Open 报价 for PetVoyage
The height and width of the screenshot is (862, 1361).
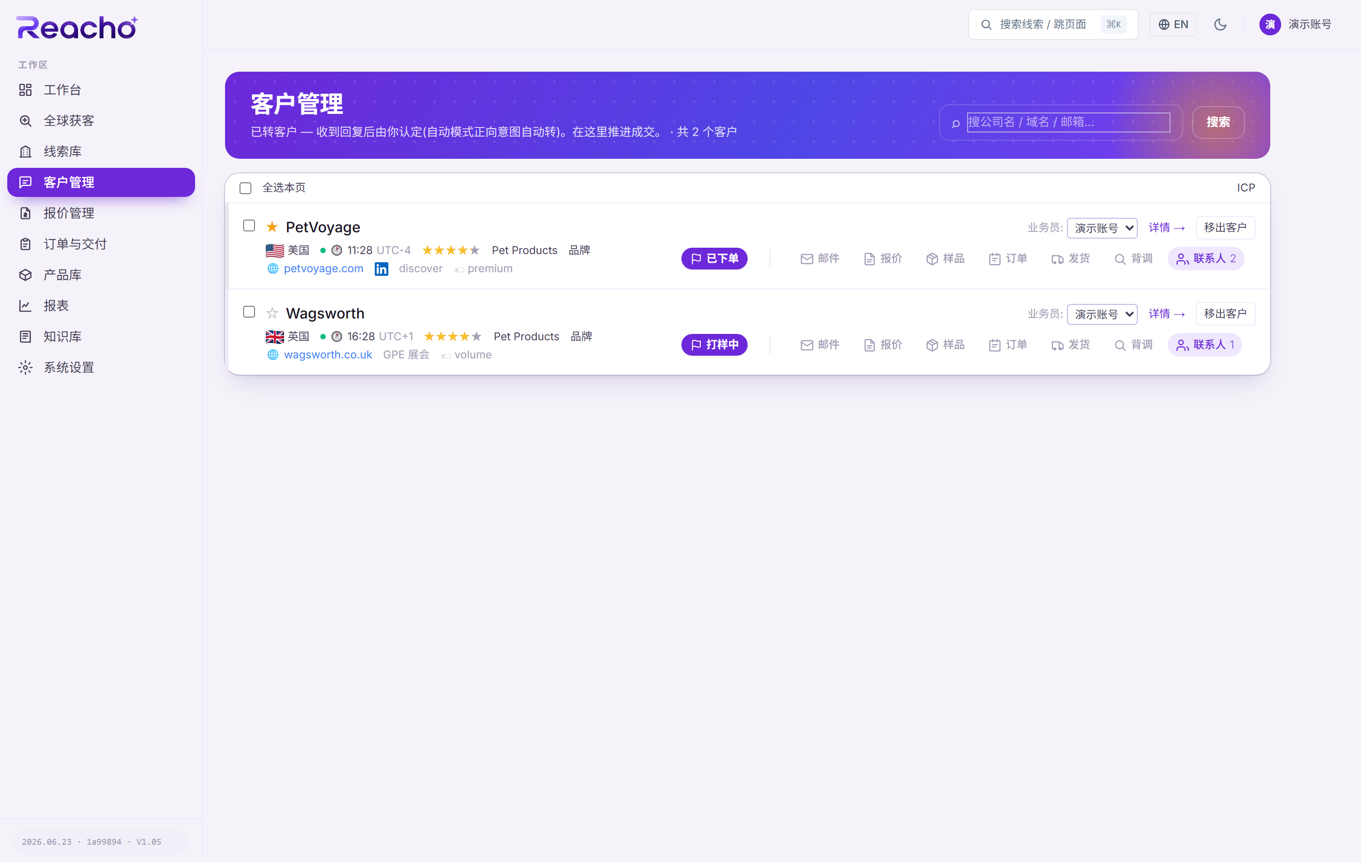[x=883, y=258]
